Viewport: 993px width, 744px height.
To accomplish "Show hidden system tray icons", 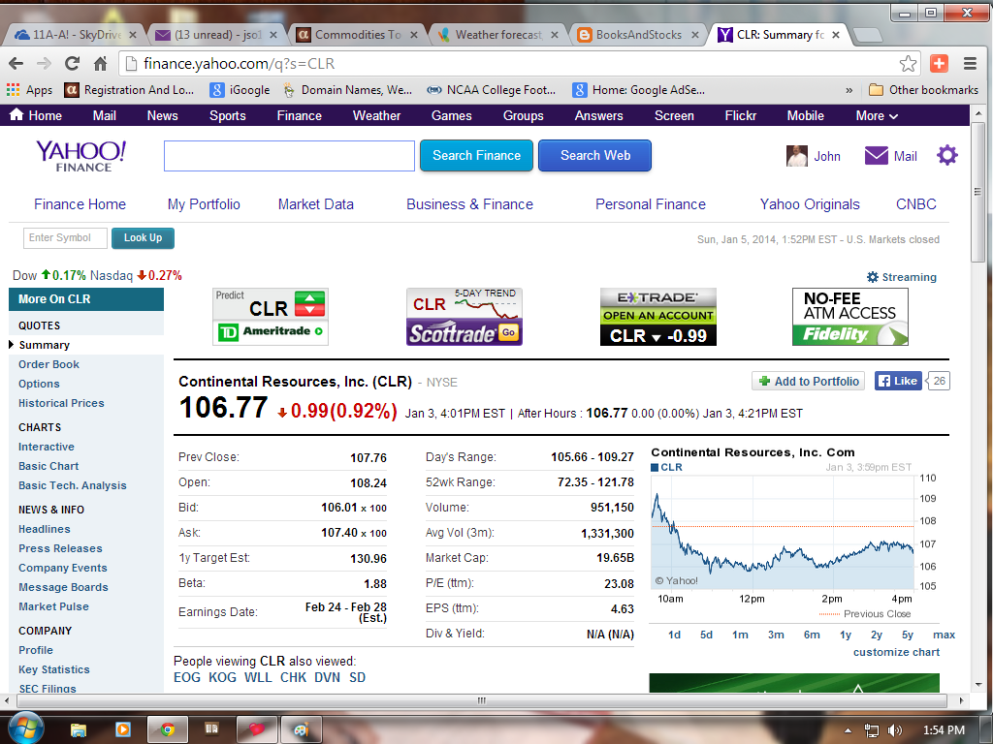I will click(x=848, y=730).
